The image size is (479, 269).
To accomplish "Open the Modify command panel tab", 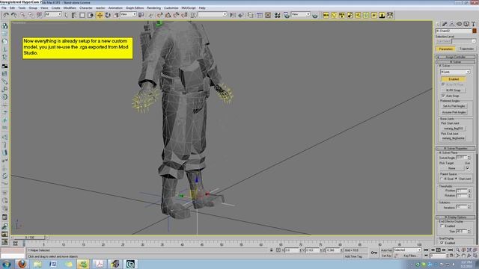I will [445, 24].
